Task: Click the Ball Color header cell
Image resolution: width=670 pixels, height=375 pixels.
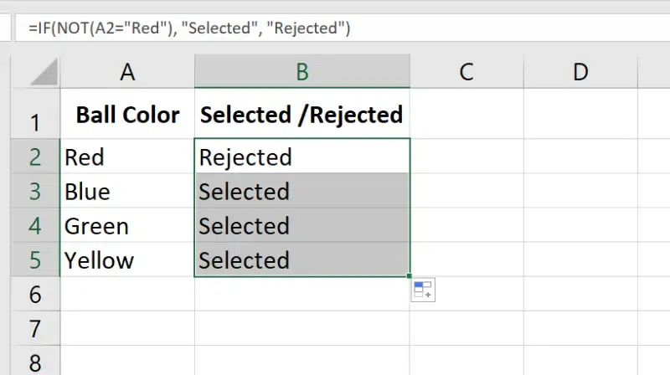Action: (127, 116)
